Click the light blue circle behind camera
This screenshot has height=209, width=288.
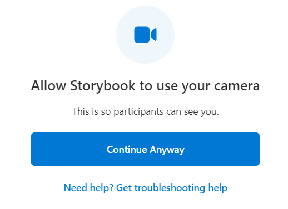point(145,34)
